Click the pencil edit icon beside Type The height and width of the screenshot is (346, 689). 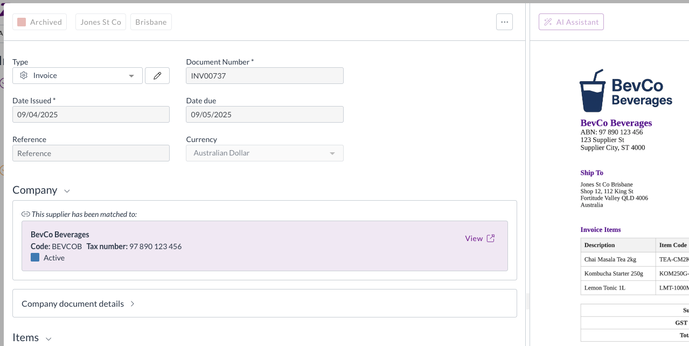[157, 76]
